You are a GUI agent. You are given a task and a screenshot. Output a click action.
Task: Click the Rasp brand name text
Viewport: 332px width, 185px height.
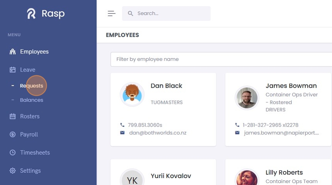click(x=53, y=14)
